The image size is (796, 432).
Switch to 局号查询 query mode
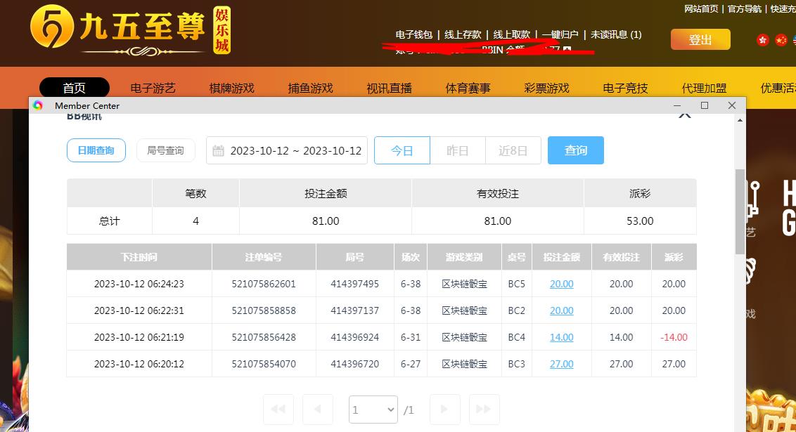pyautogui.click(x=165, y=150)
